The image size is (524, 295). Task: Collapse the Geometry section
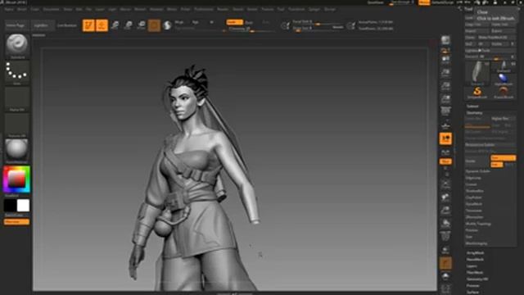point(474,113)
